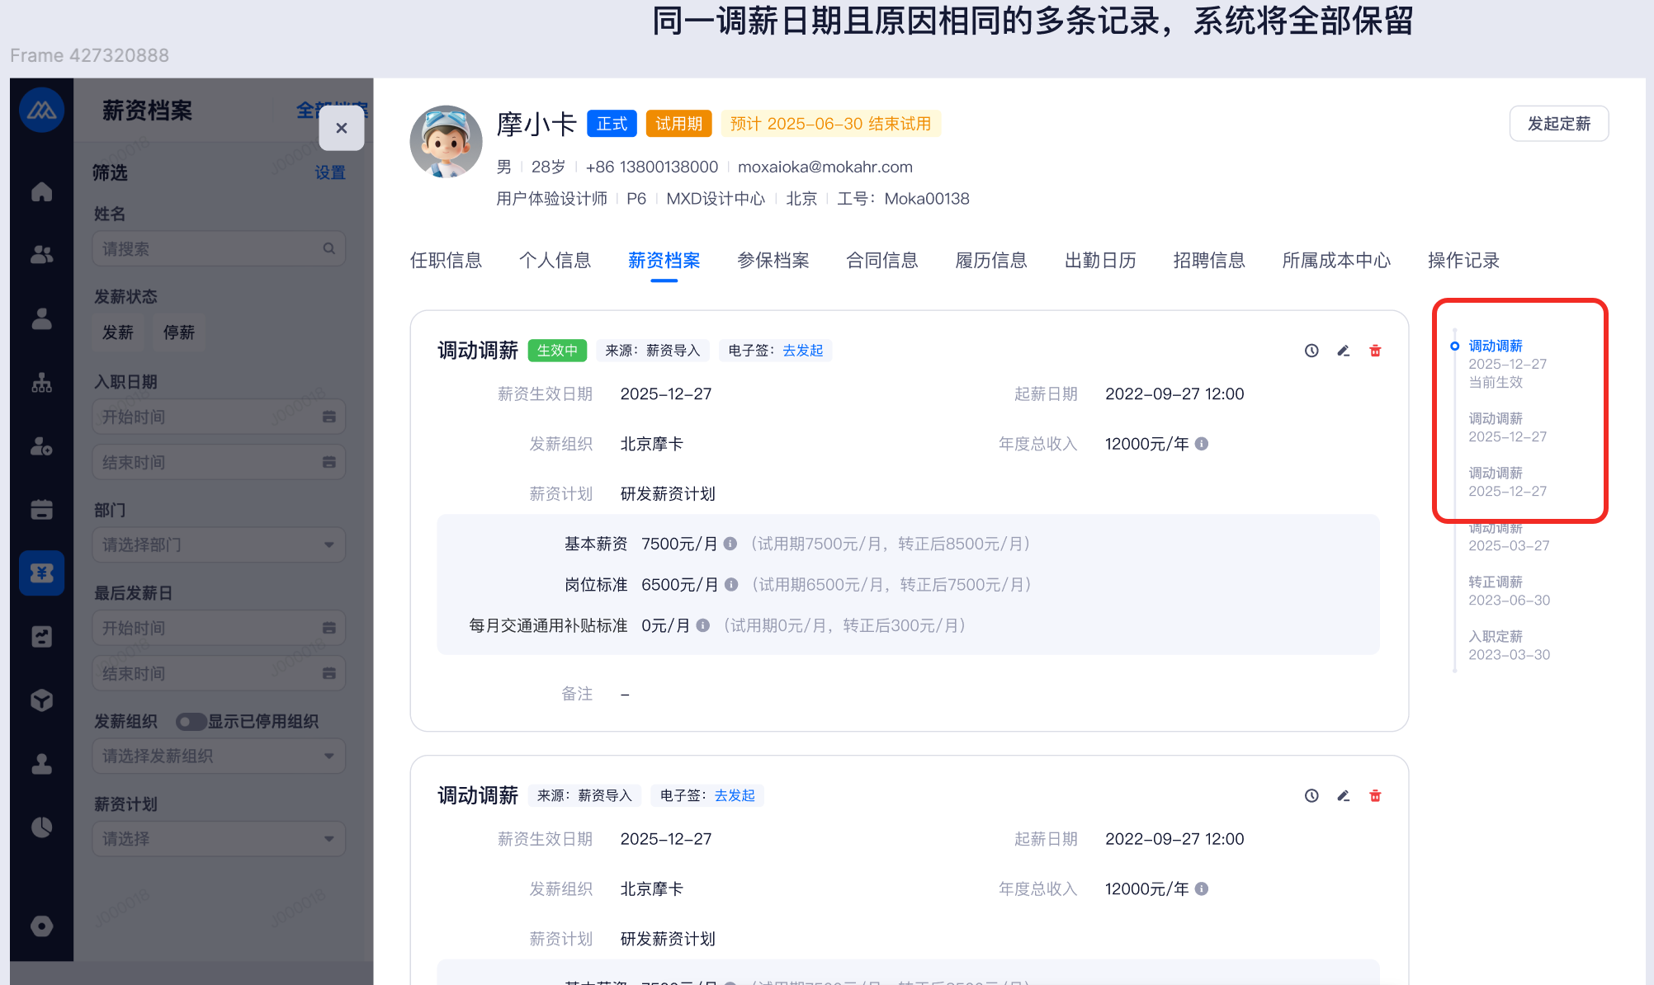
Task: Open 薪资计划 请选择 dropdown
Action: (x=218, y=839)
